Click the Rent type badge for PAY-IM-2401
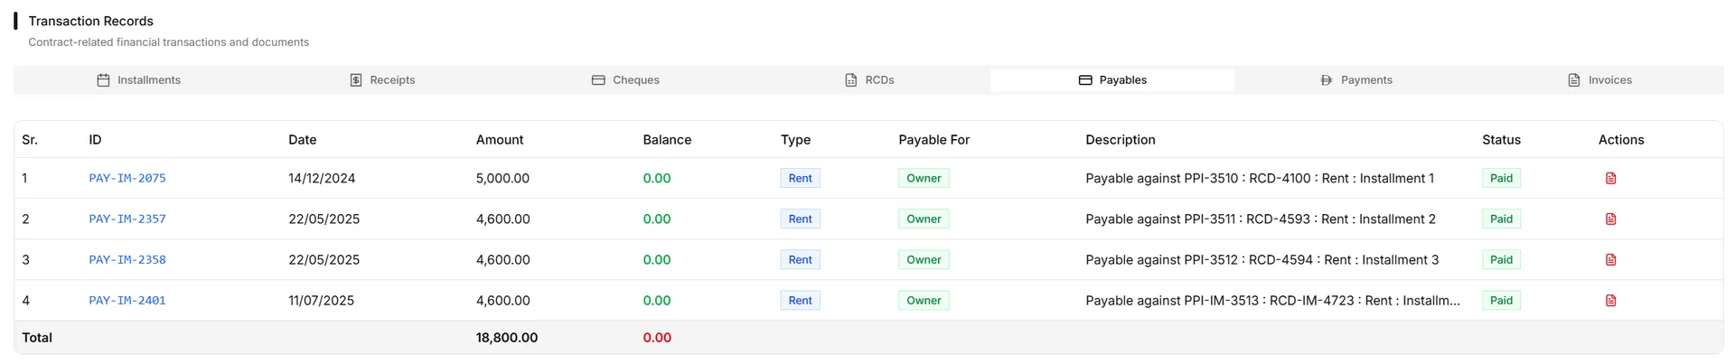 [x=800, y=300]
